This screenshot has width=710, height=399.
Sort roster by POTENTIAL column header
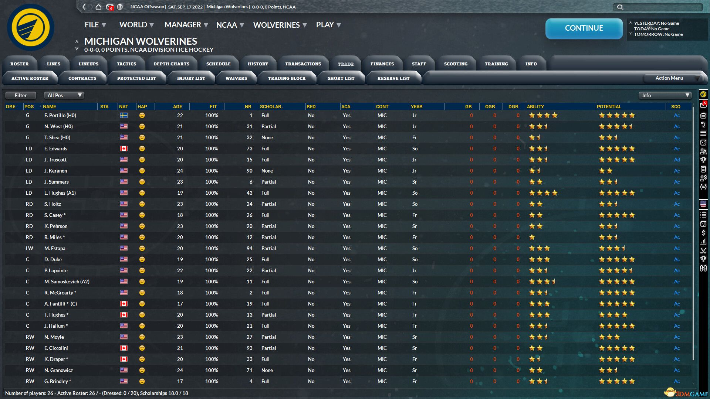[609, 106]
